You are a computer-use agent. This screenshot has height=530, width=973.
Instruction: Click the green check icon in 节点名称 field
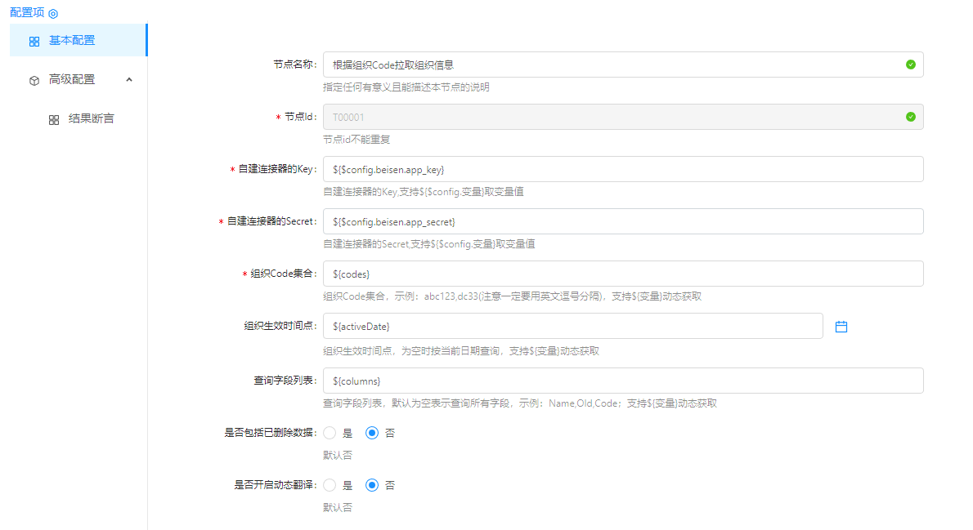[910, 65]
